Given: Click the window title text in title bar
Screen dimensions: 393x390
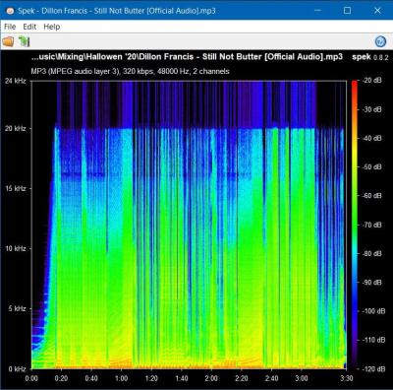Looking at the screenshot, I should (x=117, y=11).
